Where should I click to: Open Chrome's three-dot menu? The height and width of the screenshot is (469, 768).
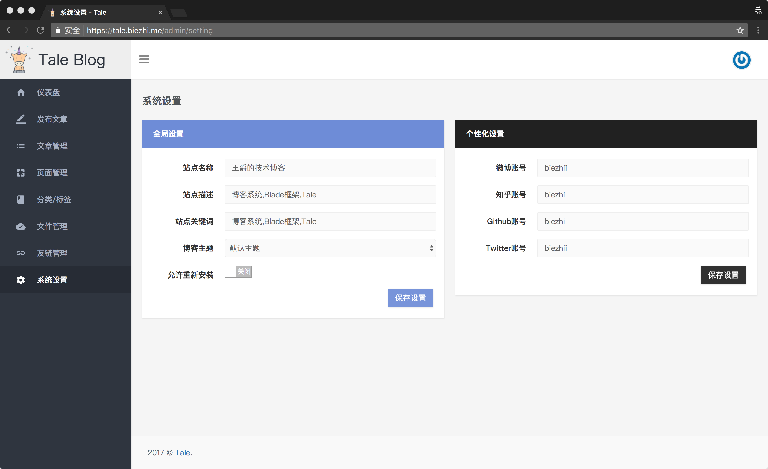tap(758, 30)
